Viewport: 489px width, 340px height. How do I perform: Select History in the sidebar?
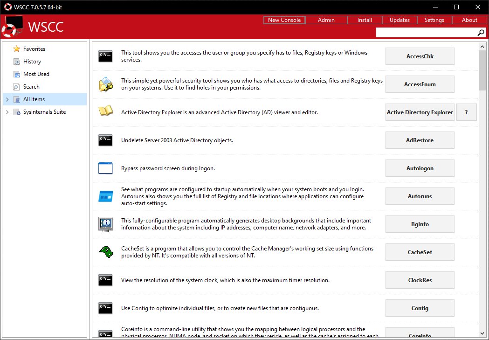pyautogui.click(x=32, y=62)
